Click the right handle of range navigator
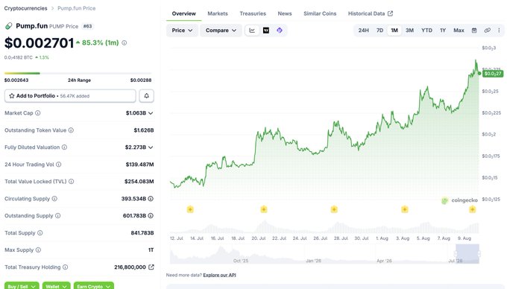The height and width of the screenshot is (289, 507). tap(479, 254)
